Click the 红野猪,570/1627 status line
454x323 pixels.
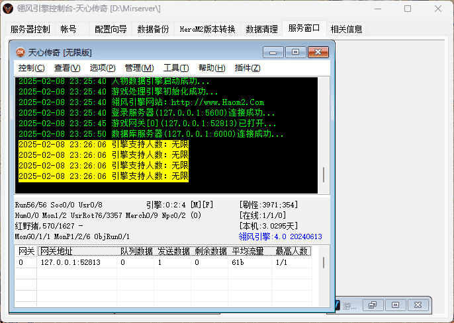coord(49,226)
